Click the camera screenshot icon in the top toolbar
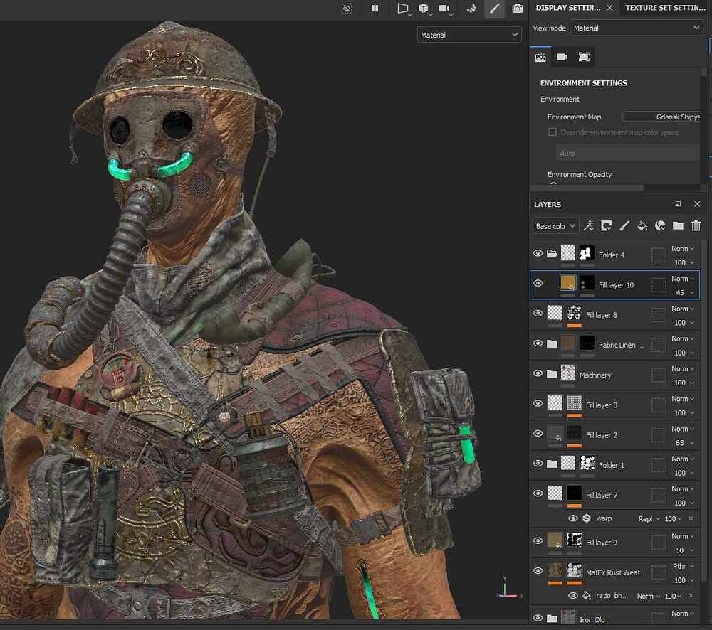Screen dimensions: 712x630 tap(518, 9)
